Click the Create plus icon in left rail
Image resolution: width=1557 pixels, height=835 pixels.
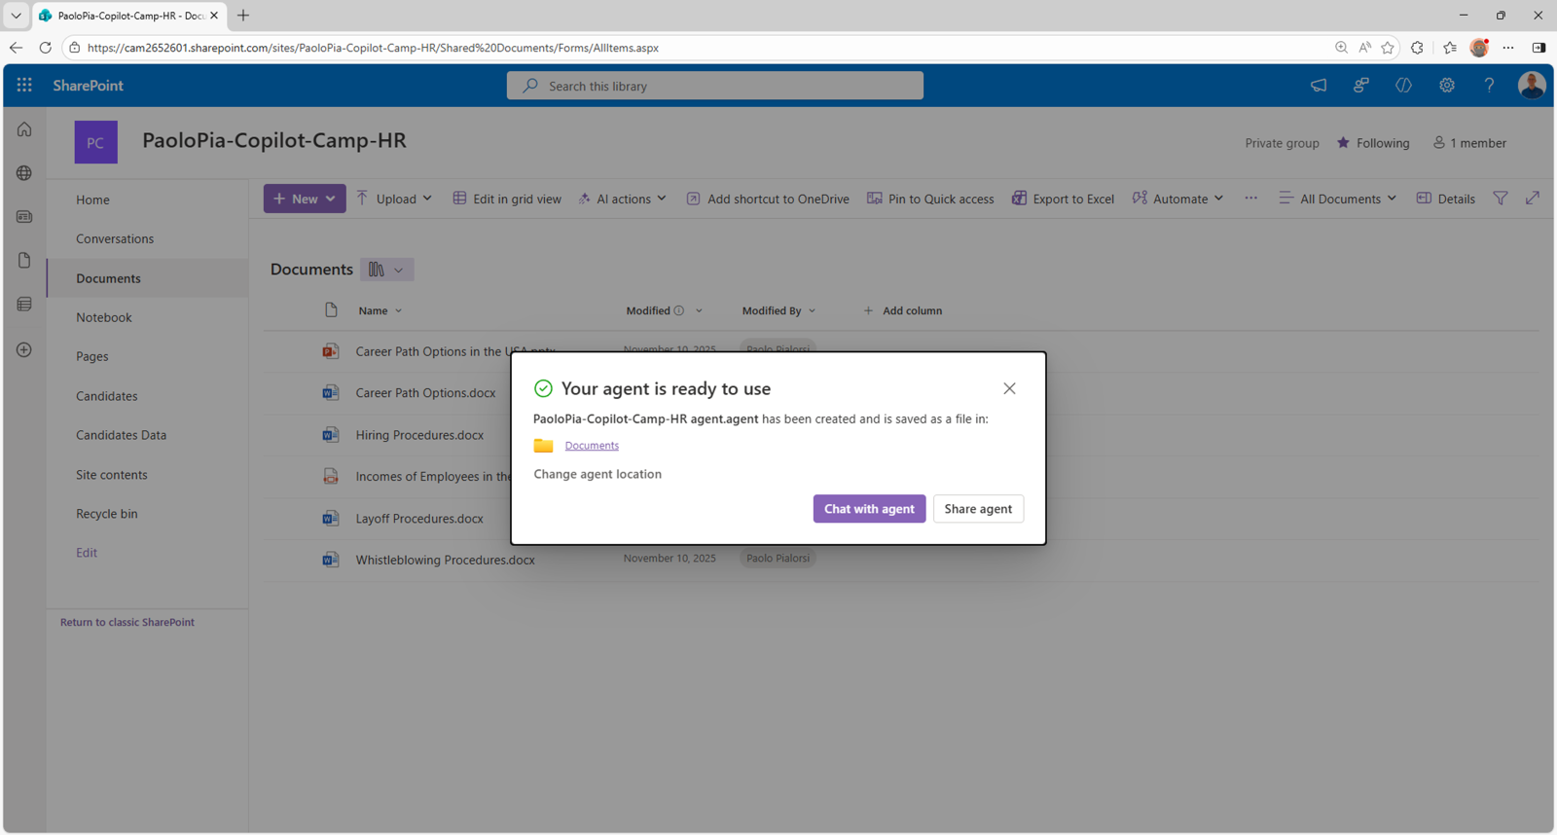click(x=24, y=349)
